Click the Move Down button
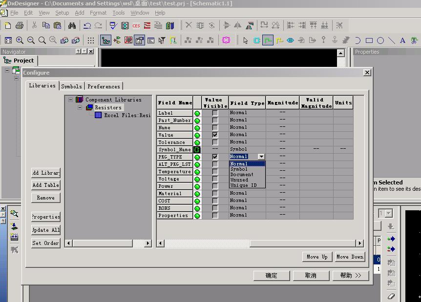Viewport: 421px width, 302px height. pos(350,257)
